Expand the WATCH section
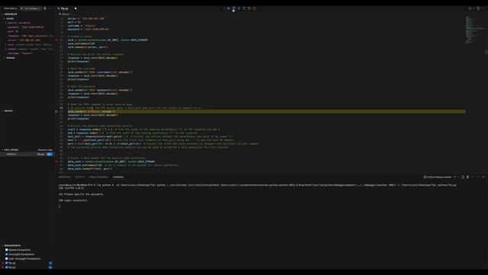This screenshot has height=275, width=488. click(x=8, y=111)
